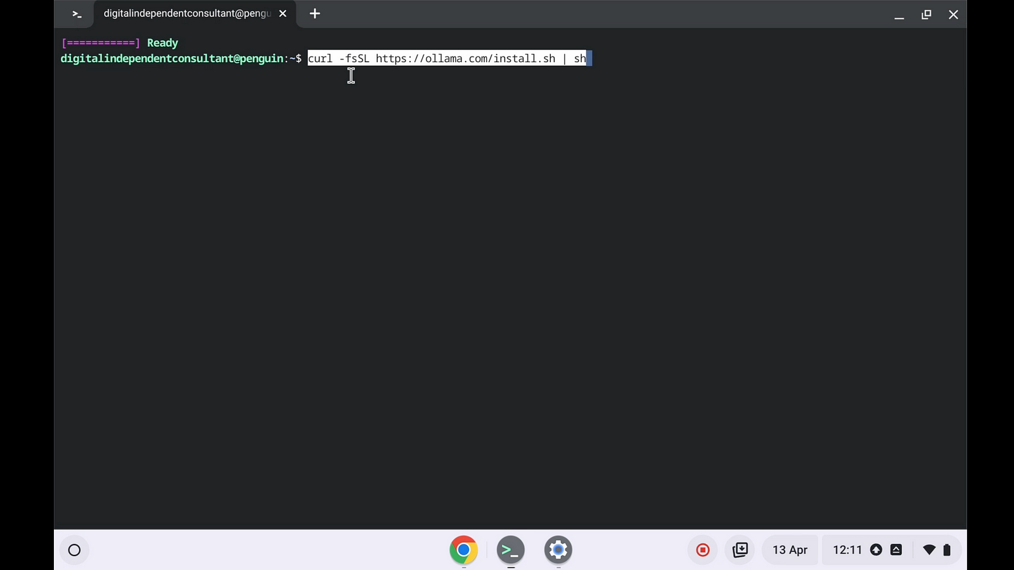Open the ChromeOS launcher circle
Viewport: 1014px width, 570px height.
[74, 550]
